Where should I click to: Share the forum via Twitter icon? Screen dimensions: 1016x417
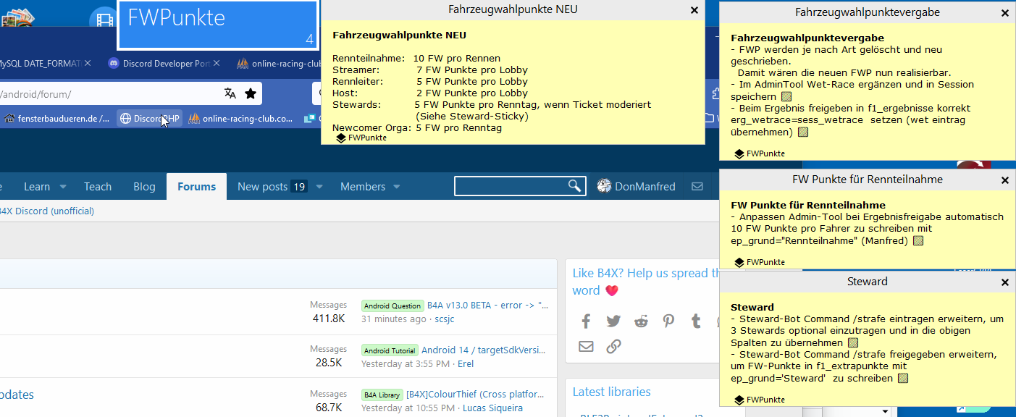coord(613,321)
